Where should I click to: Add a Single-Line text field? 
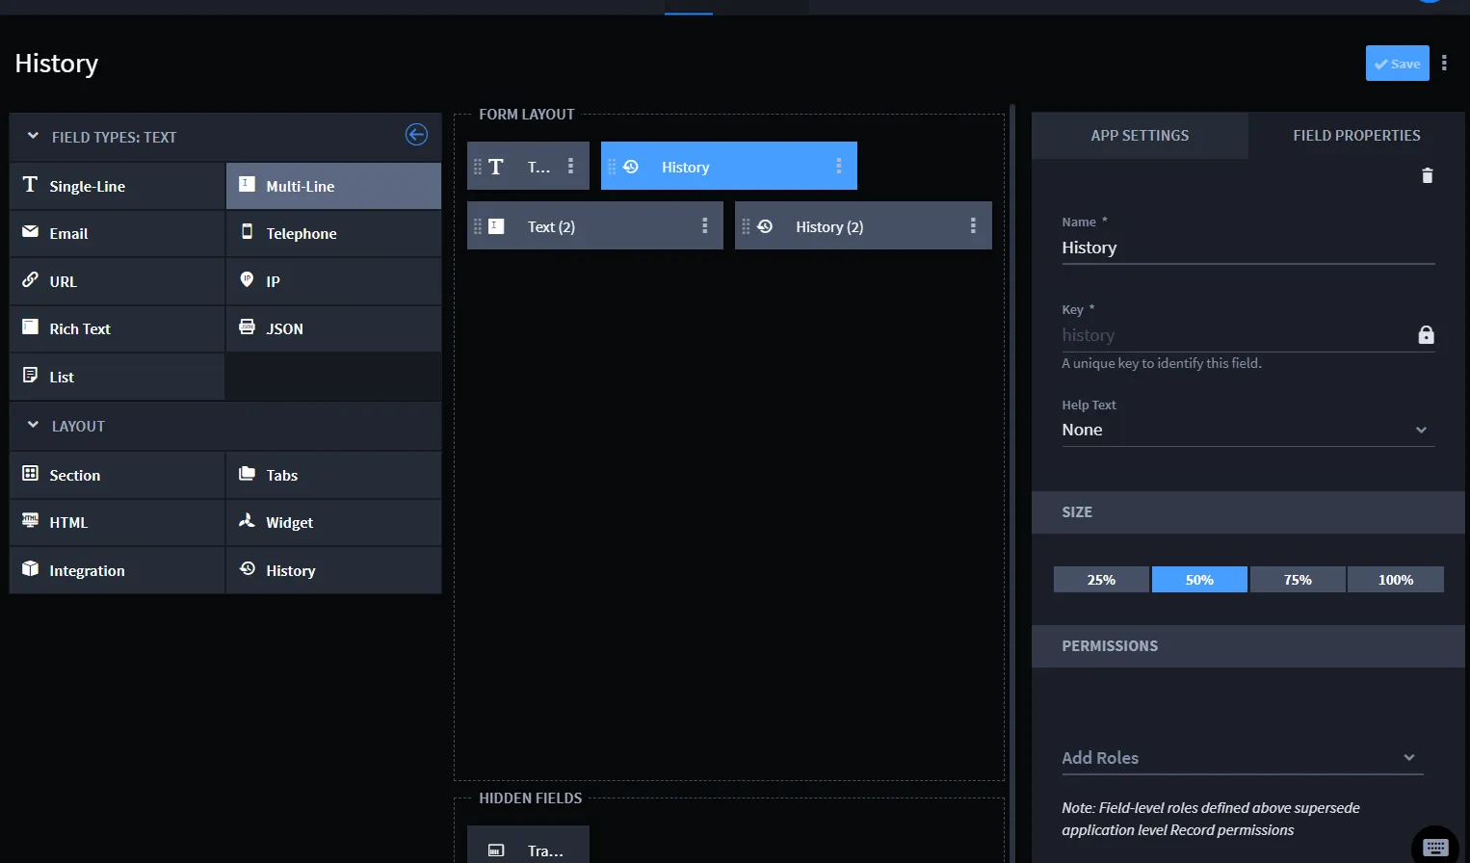click(118, 186)
